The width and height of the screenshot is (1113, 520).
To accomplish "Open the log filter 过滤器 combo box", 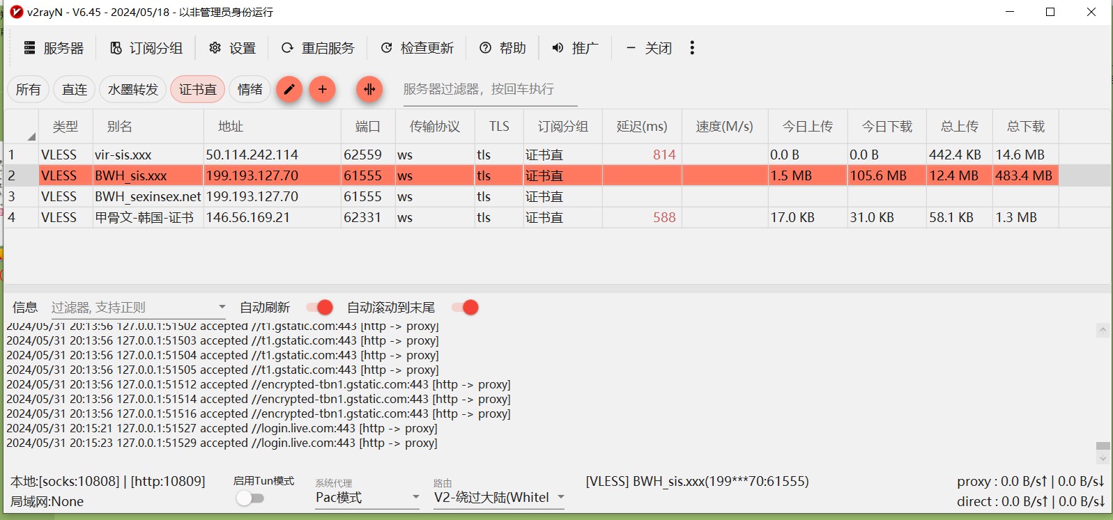I will click(x=139, y=307).
